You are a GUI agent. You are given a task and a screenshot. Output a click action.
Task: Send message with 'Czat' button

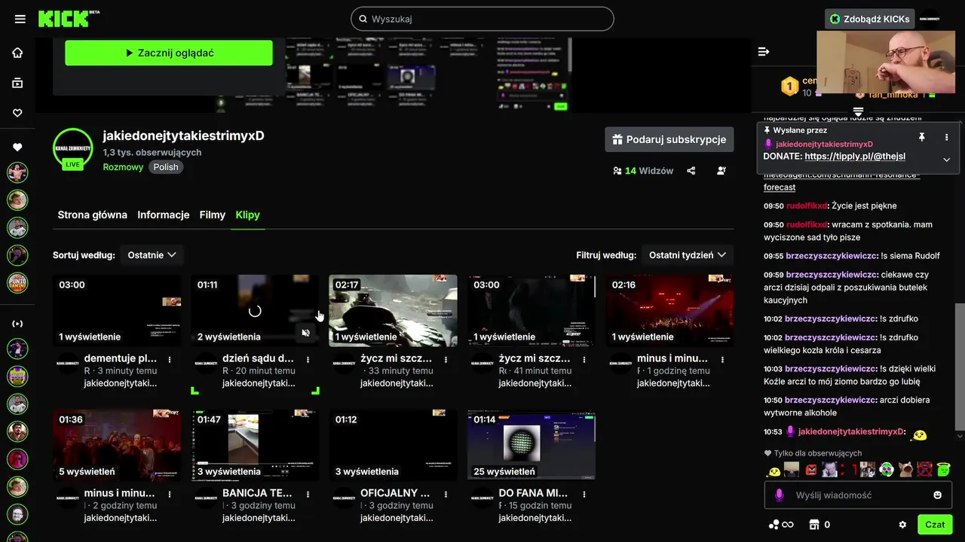pyautogui.click(x=935, y=525)
